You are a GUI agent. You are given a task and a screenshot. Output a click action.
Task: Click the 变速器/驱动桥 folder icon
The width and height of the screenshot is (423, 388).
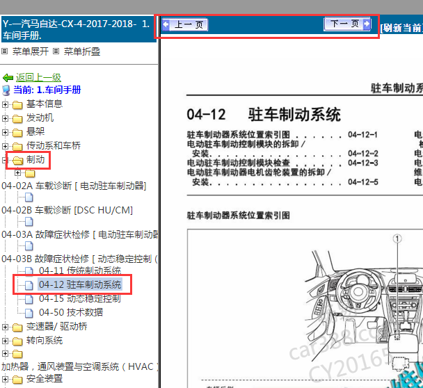(x=17, y=328)
